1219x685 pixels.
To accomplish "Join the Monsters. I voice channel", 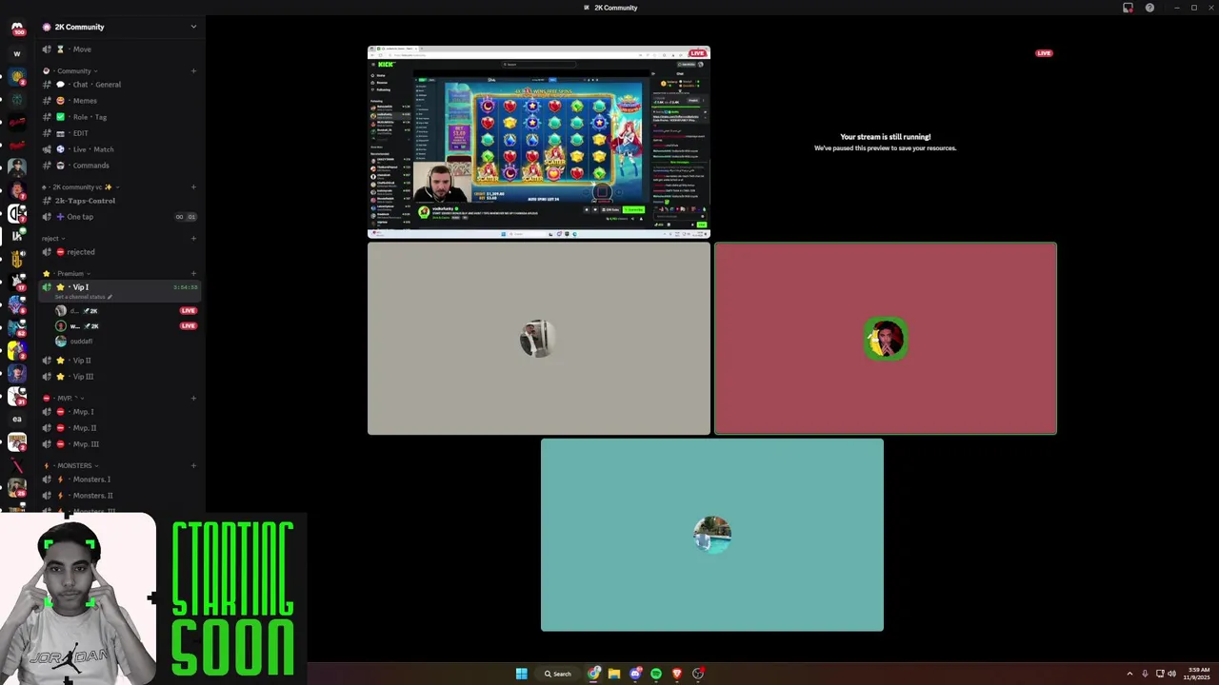I will [x=119, y=479].
